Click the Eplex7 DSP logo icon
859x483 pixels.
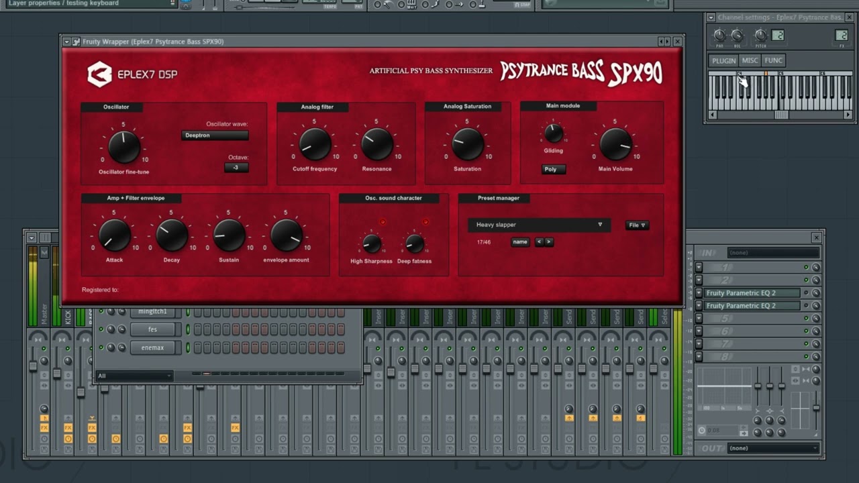pyautogui.click(x=99, y=74)
